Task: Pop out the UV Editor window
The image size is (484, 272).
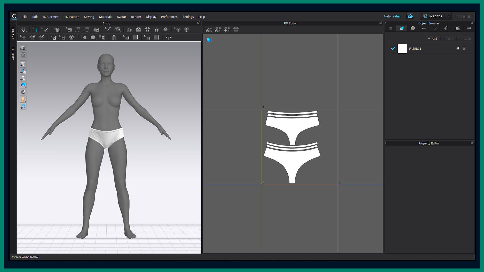Action: 381,23
